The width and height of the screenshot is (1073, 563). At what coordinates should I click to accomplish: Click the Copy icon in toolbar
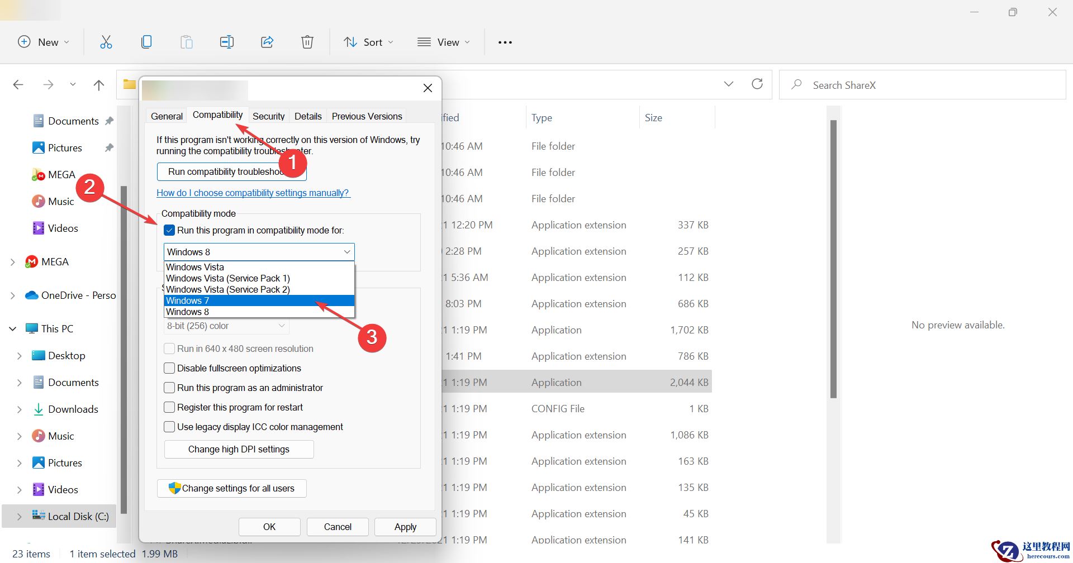tap(146, 42)
